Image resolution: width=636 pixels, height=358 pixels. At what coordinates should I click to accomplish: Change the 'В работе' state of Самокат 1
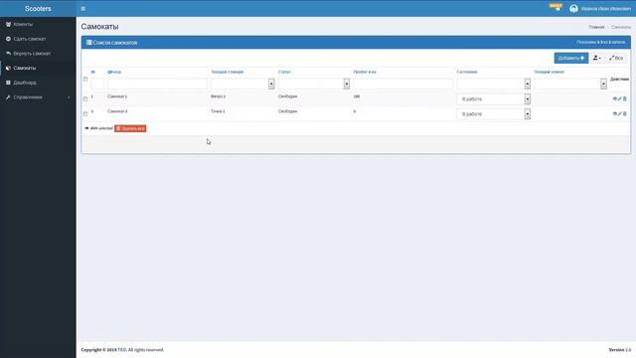494,99
